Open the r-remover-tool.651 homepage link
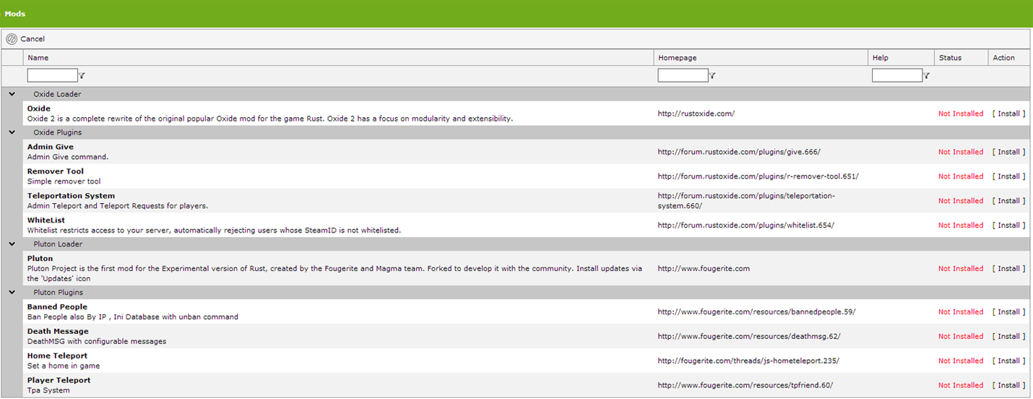The image size is (1033, 399). tap(758, 176)
